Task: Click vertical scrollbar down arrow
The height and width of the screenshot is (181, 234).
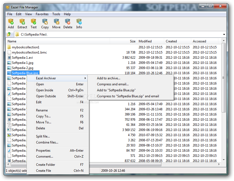Action: coord(223,160)
